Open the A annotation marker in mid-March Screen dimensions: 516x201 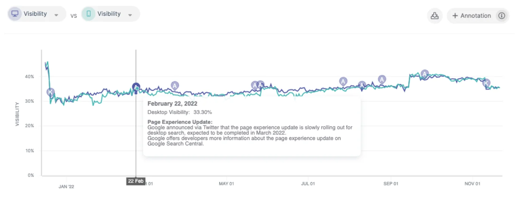[174, 85]
